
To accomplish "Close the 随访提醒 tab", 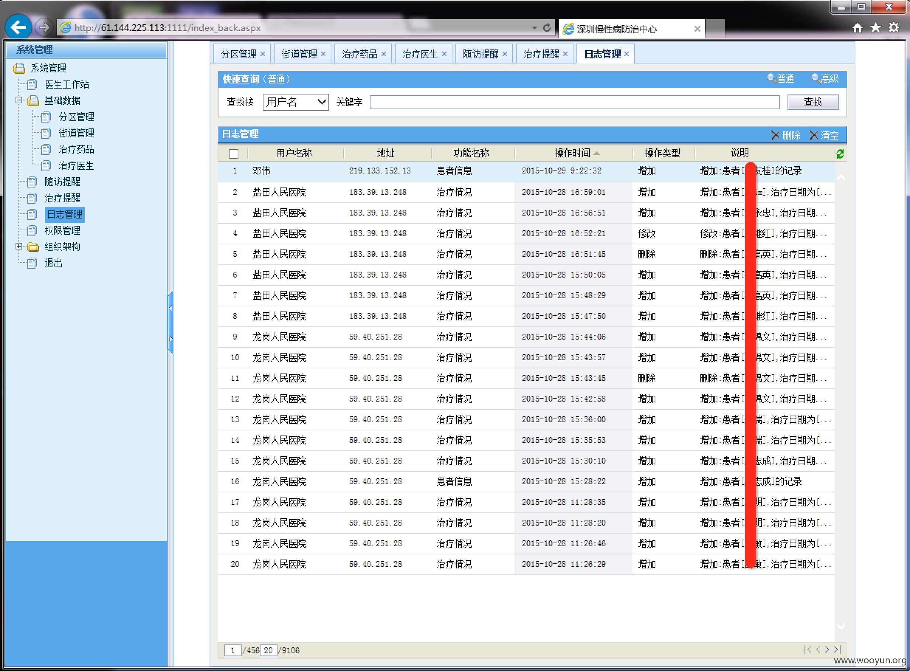I will pos(505,54).
